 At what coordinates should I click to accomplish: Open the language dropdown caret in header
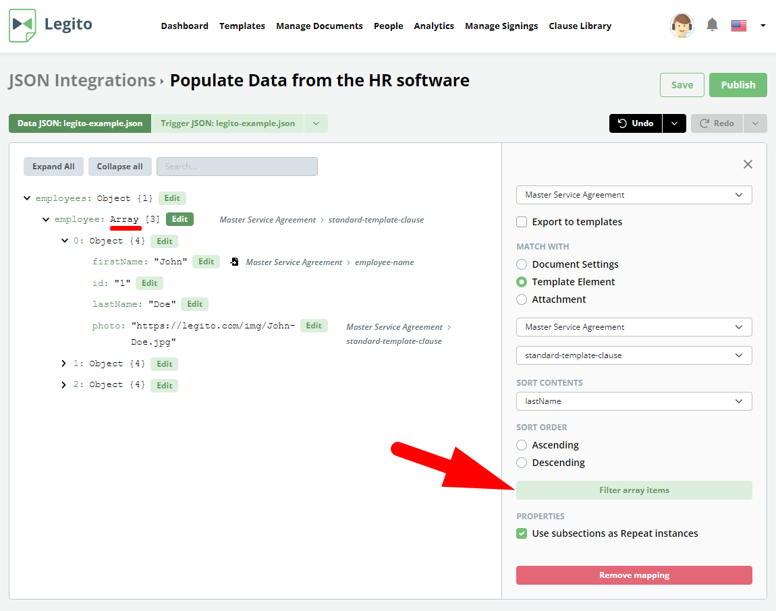[x=763, y=25]
